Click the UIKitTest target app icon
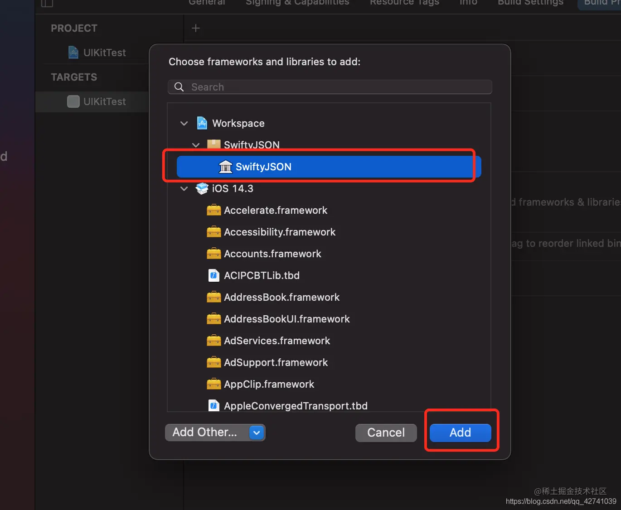The width and height of the screenshot is (621, 510). [x=73, y=101]
